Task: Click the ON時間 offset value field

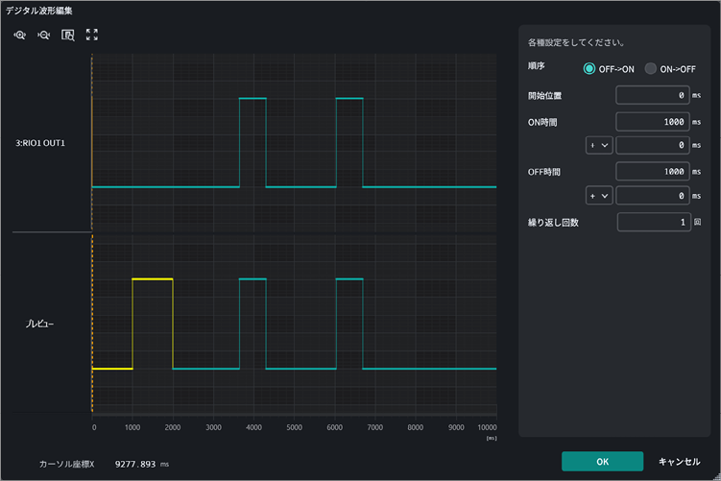Action: point(653,145)
